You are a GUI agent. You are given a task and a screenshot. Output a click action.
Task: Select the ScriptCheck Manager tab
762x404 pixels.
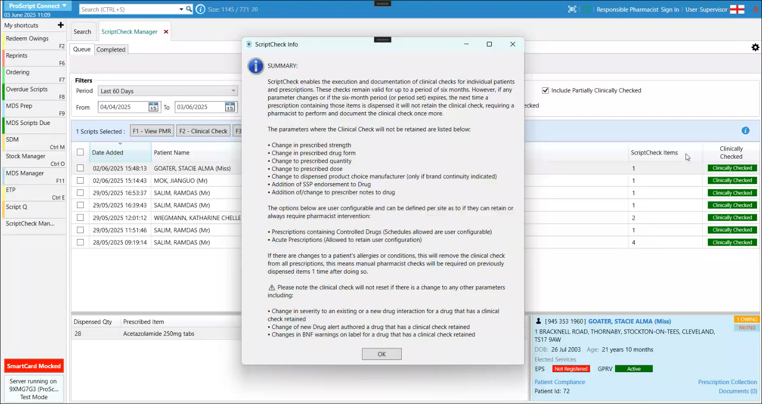tap(129, 32)
